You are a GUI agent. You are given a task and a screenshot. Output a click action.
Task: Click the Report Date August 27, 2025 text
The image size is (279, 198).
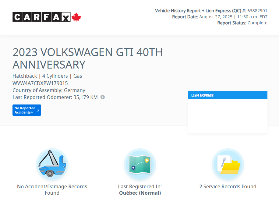click(x=220, y=17)
